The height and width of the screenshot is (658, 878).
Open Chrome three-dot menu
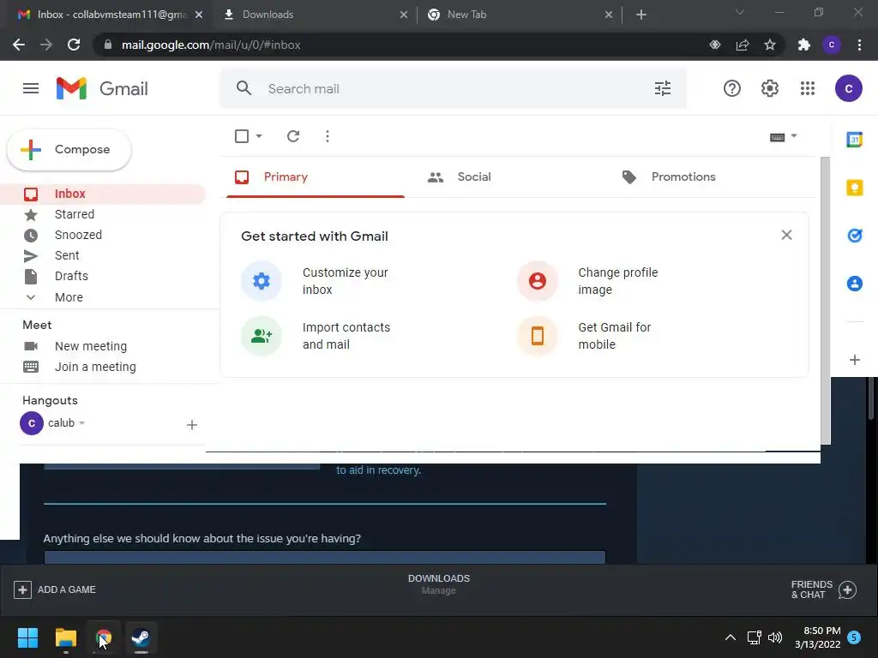click(x=859, y=45)
